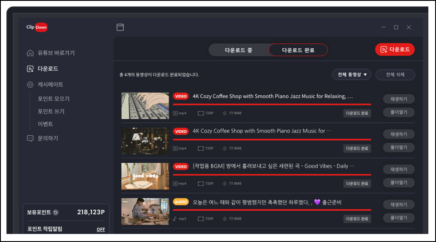
Task: Click 재생하기 for the 오늘은 여느 때와 audio
Action: (399, 204)
